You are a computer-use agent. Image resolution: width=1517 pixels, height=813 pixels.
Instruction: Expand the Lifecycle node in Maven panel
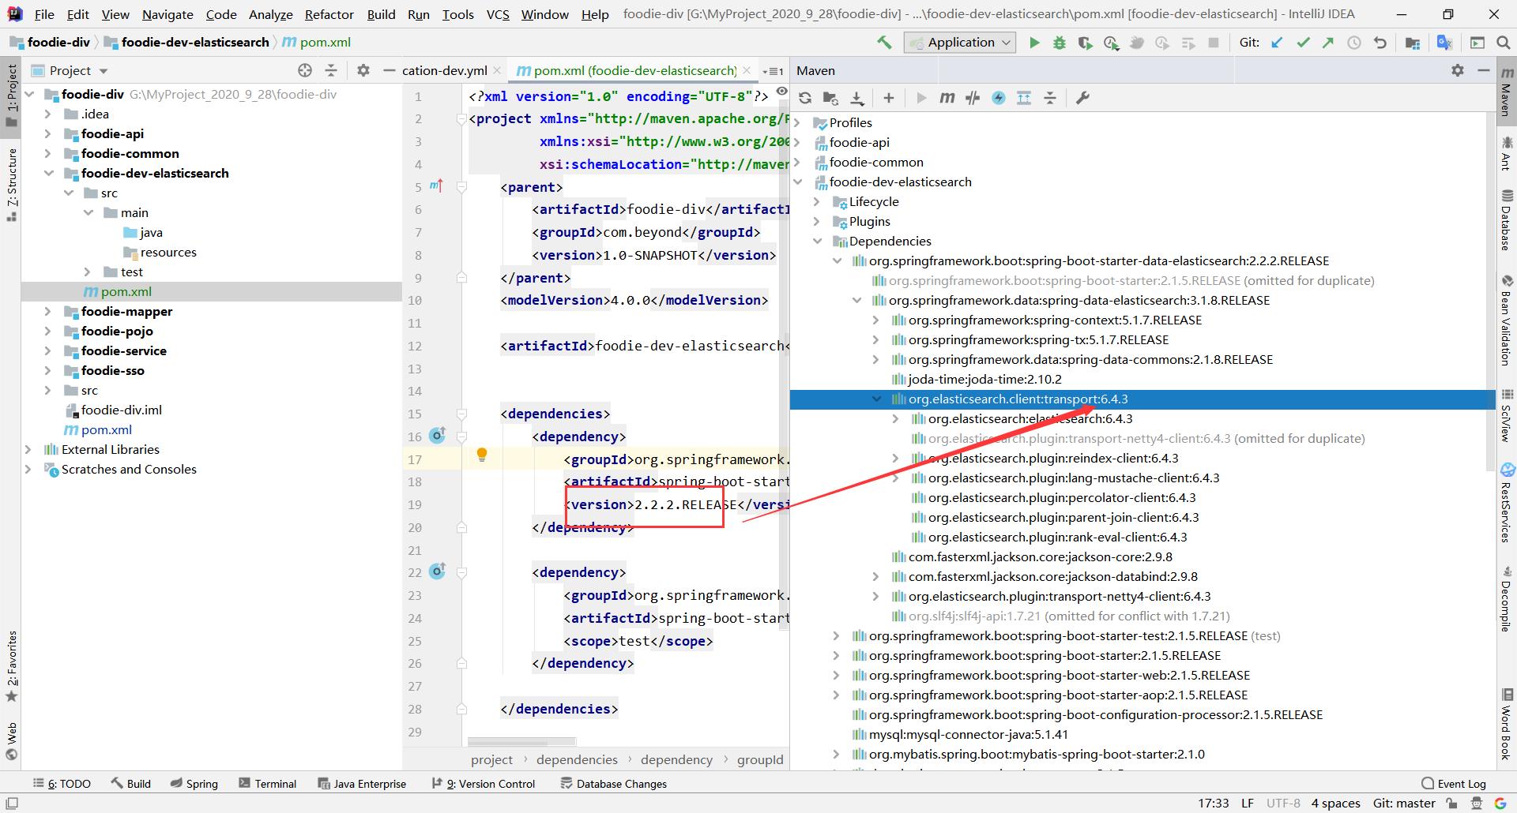[x=817, y=201]
